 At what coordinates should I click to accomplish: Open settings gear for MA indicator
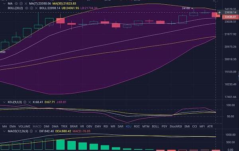tap(21, 3)
